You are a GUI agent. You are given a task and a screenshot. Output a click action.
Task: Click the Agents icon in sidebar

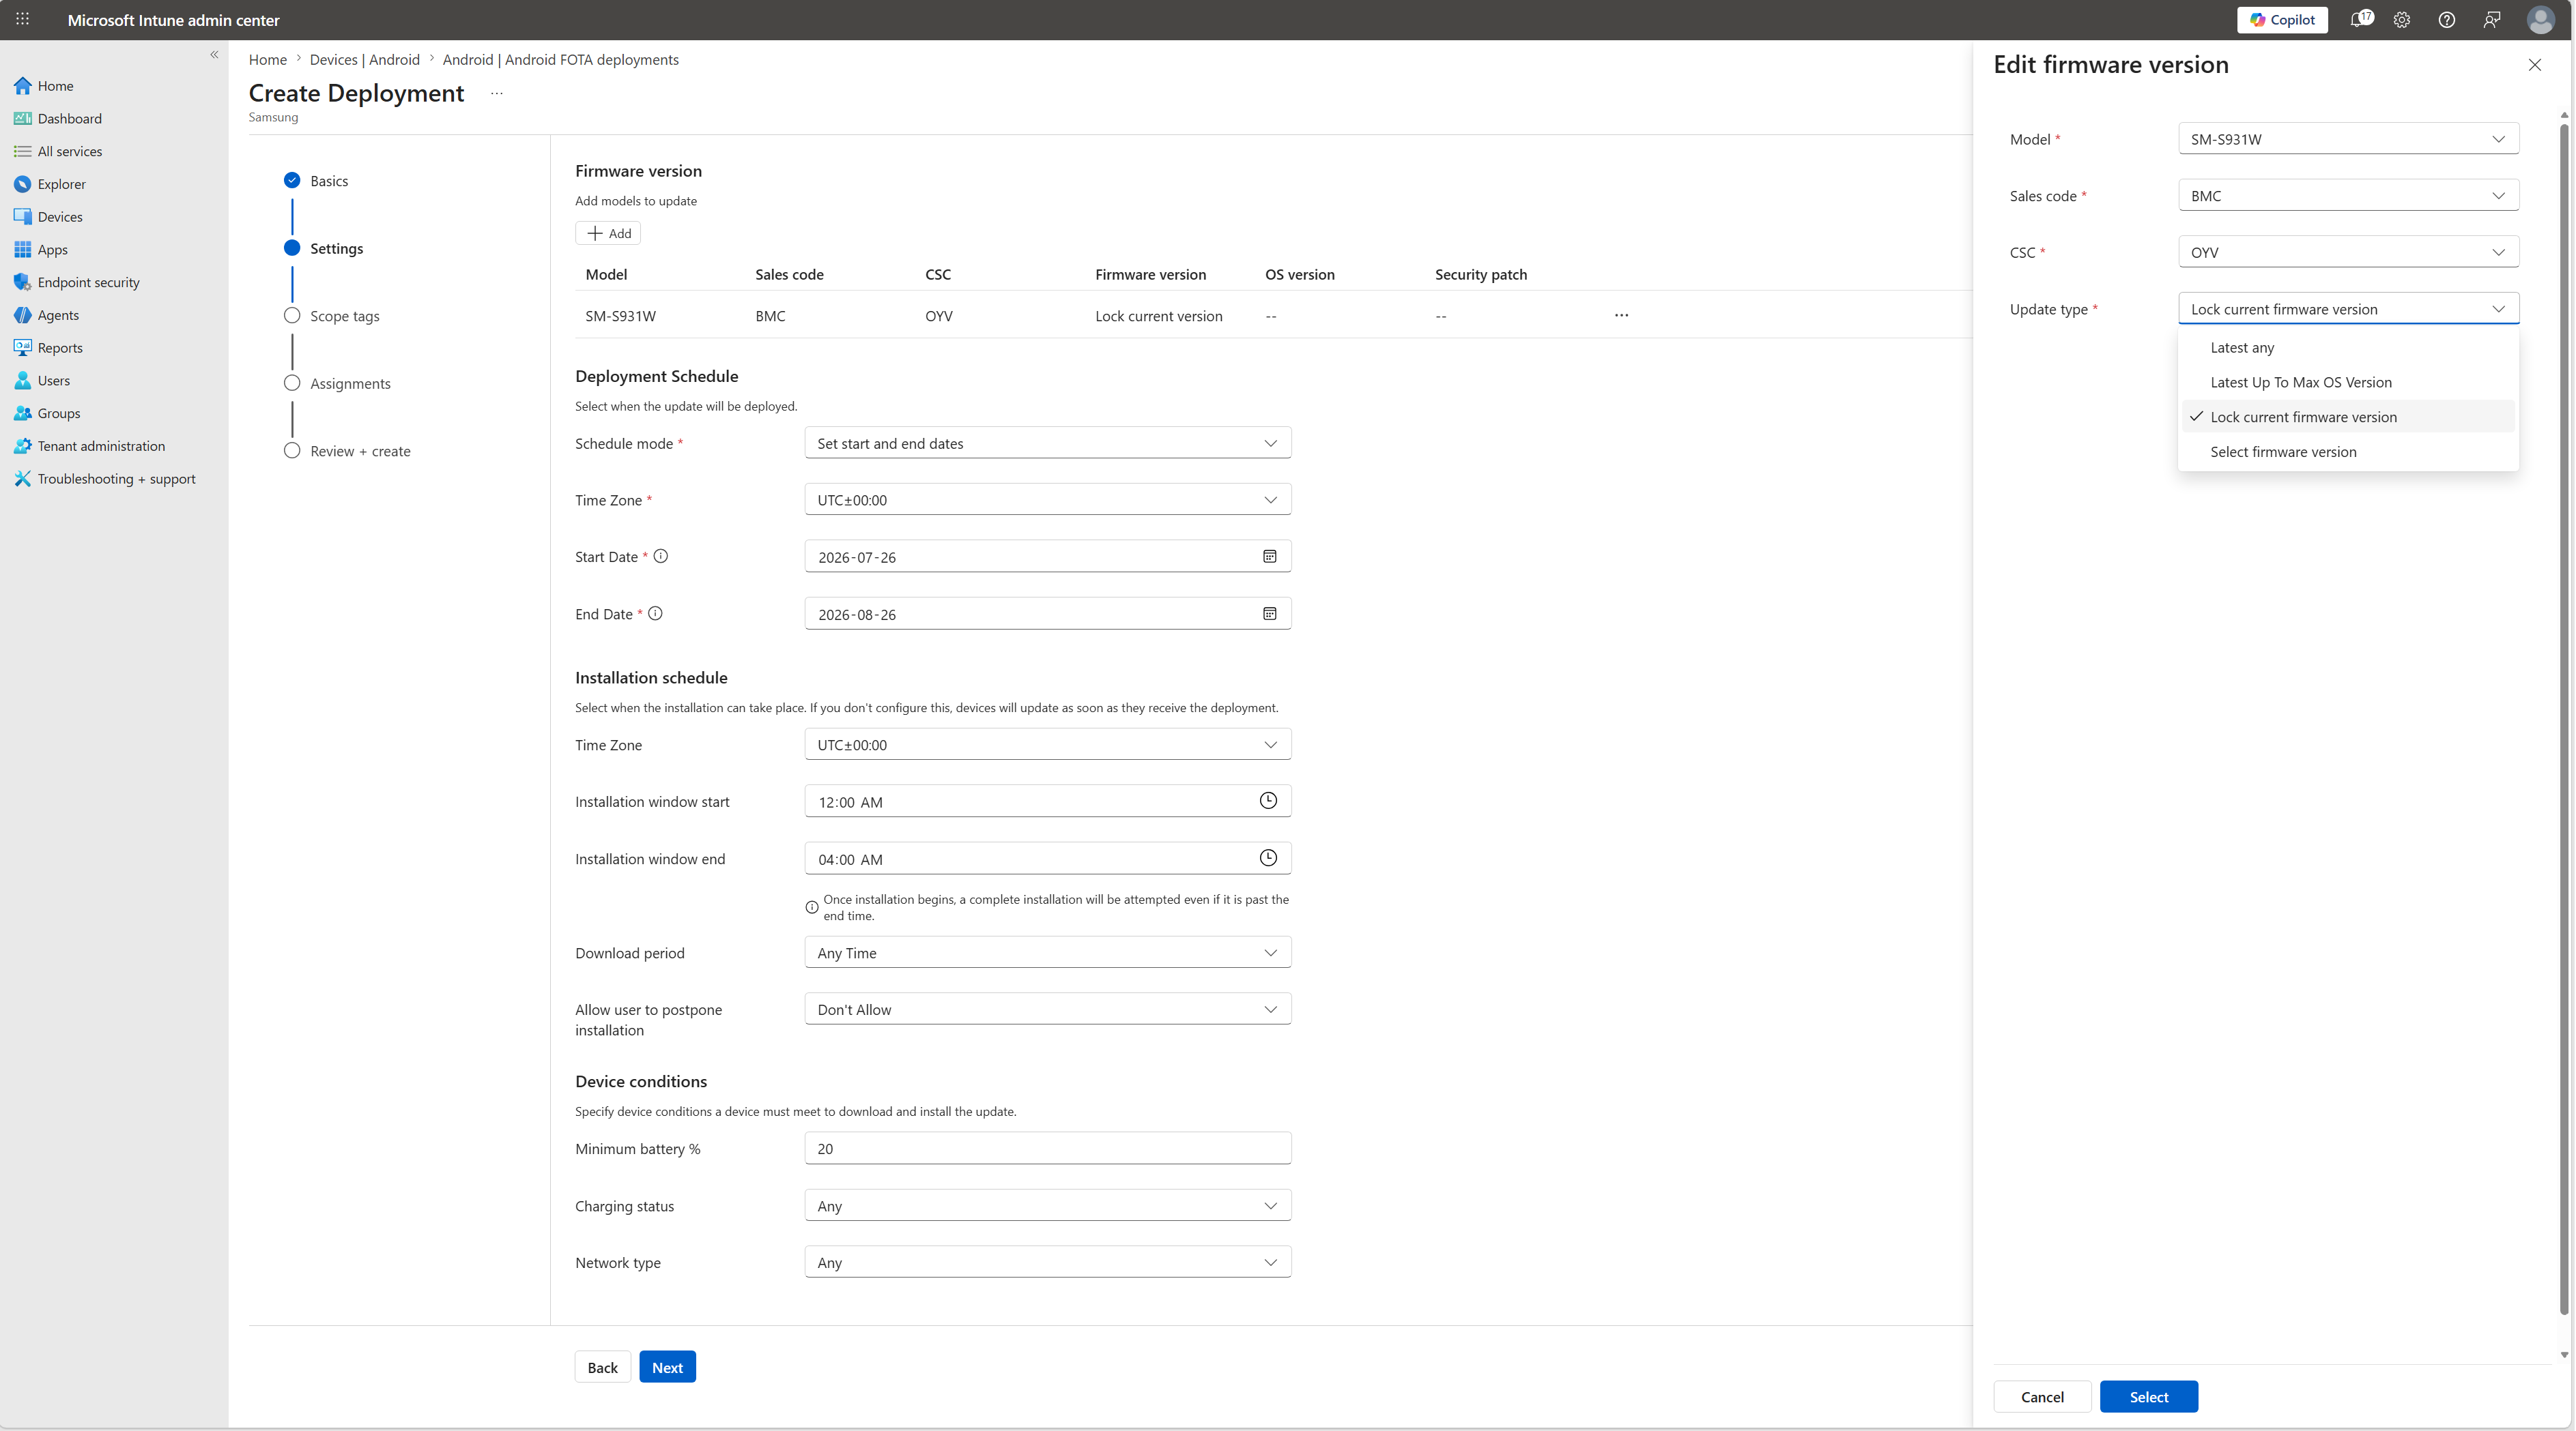(x=22, y=315)
